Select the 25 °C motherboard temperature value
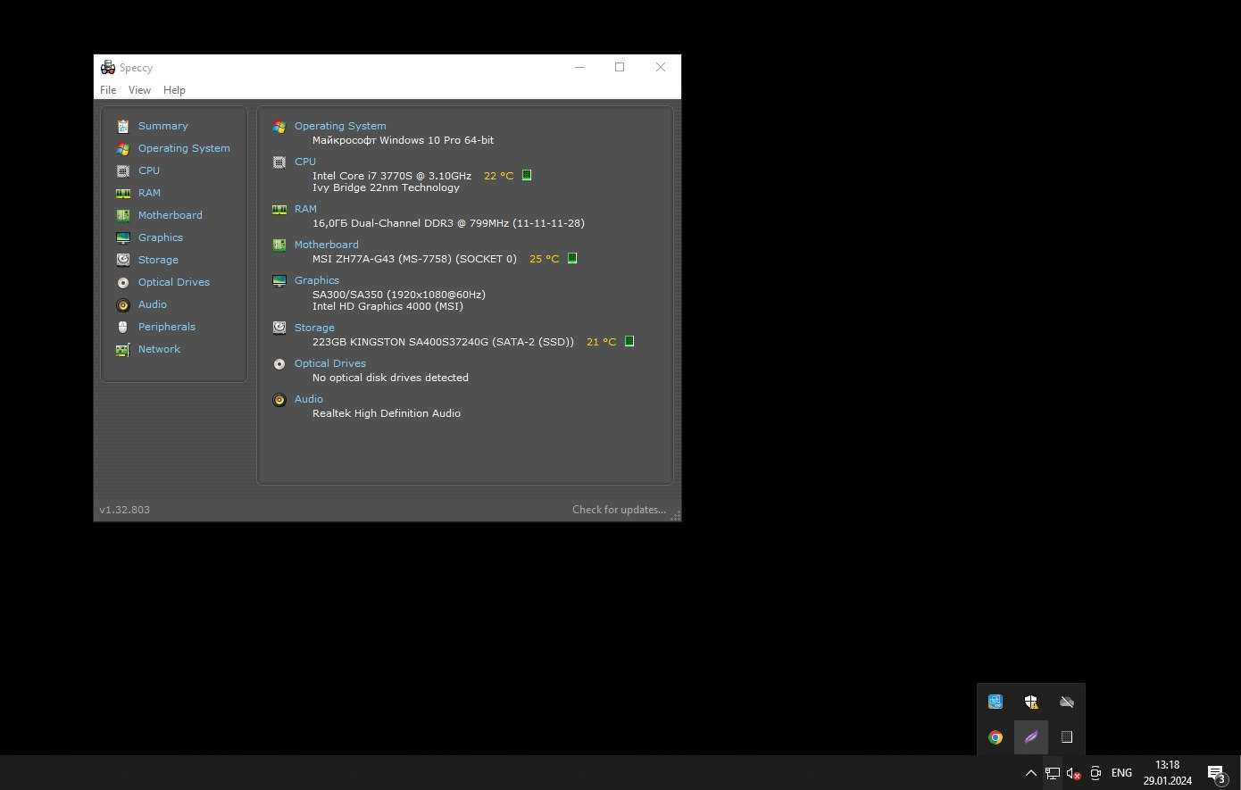 tap(544, 259)
